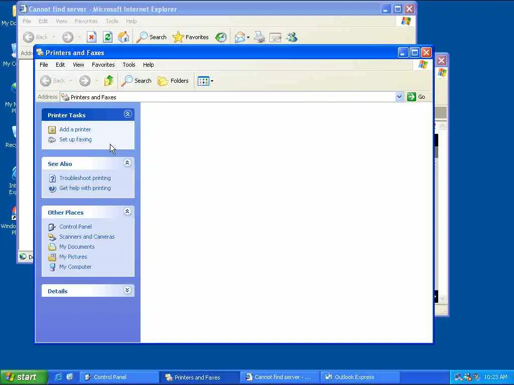The image size is (514, 385).
Task: Open Scanners and Cameras link
Action: pyautogui.click(x=87, y=237)
